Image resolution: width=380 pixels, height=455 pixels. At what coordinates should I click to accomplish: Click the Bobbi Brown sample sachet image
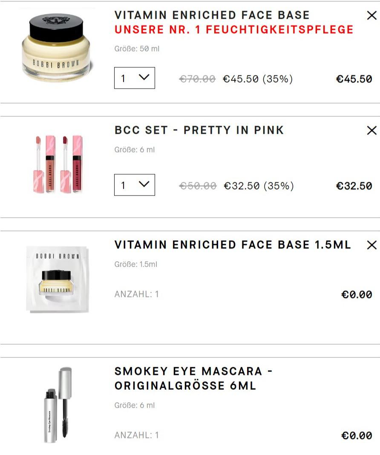tap(58, 279)
